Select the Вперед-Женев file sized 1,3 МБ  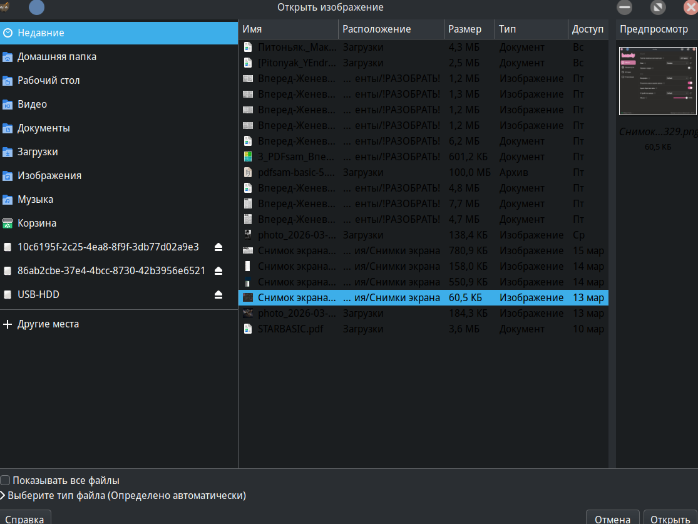point(423,95)
